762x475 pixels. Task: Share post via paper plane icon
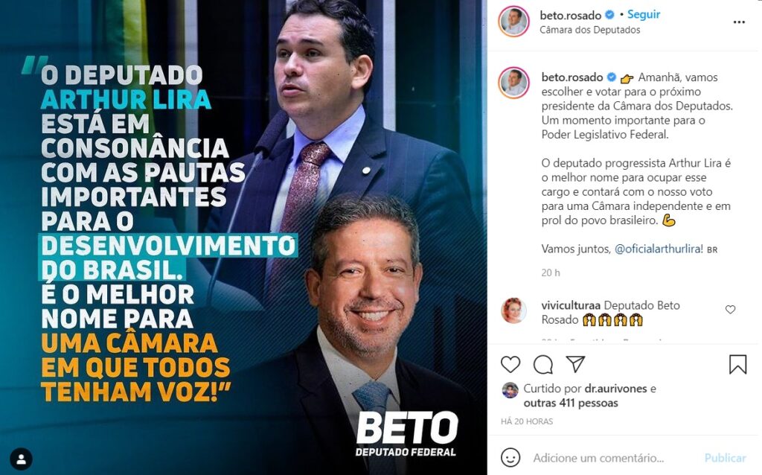(575, 363)
